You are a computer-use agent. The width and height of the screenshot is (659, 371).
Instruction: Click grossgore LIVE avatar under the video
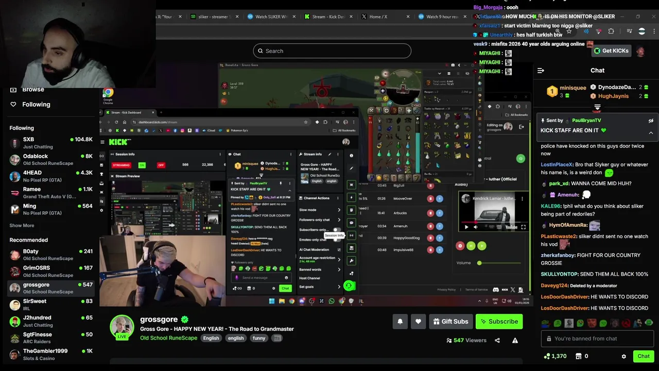point(122,328)
